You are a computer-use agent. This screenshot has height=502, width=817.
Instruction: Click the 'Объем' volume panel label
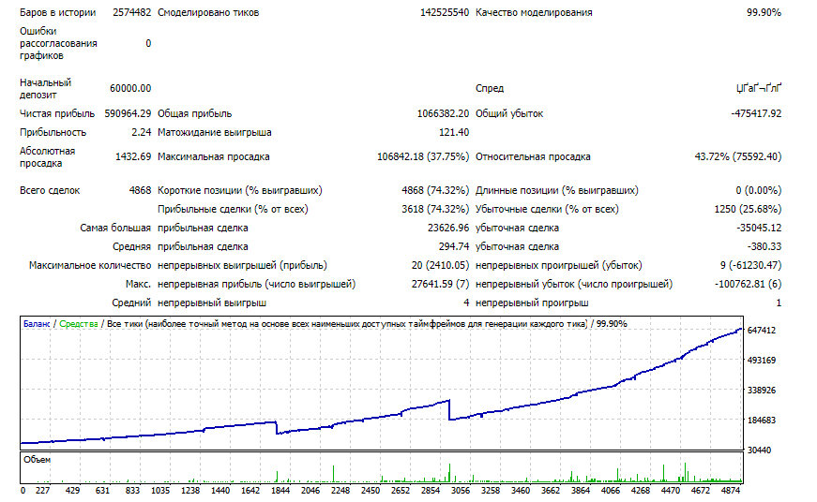click(37, 460)
